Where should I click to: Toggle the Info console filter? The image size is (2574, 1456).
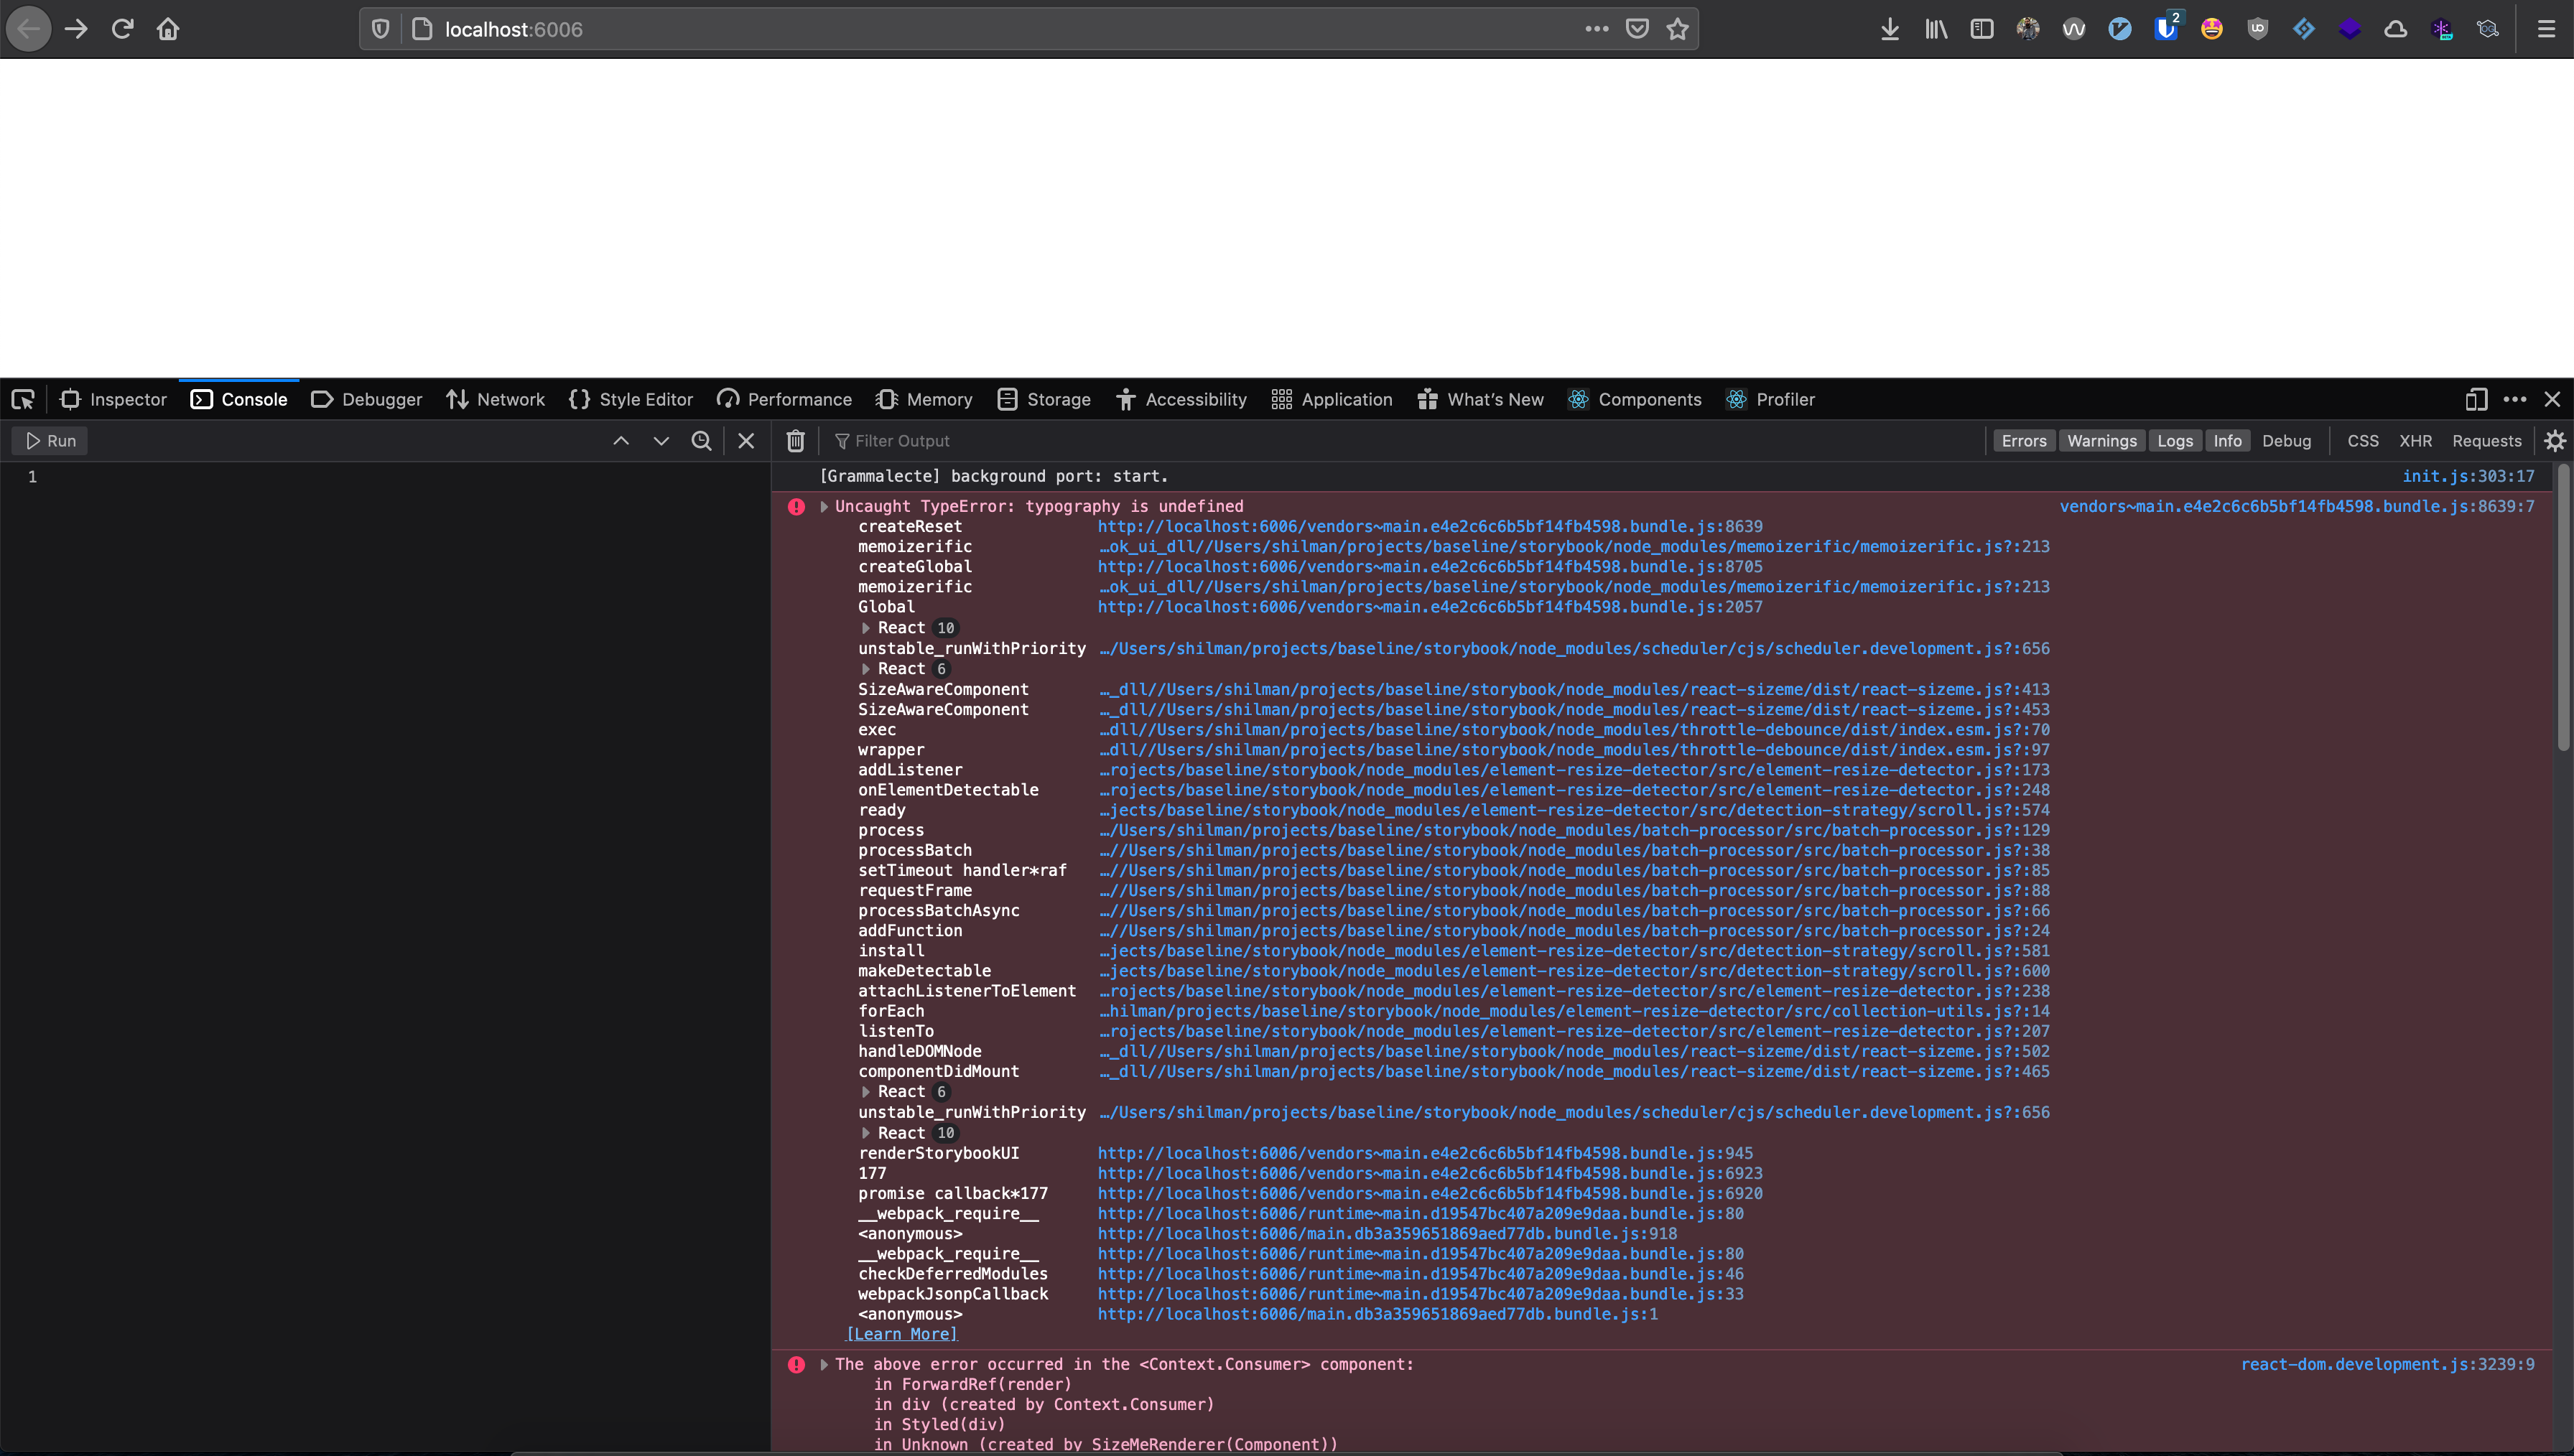(x=2227, y=441)
